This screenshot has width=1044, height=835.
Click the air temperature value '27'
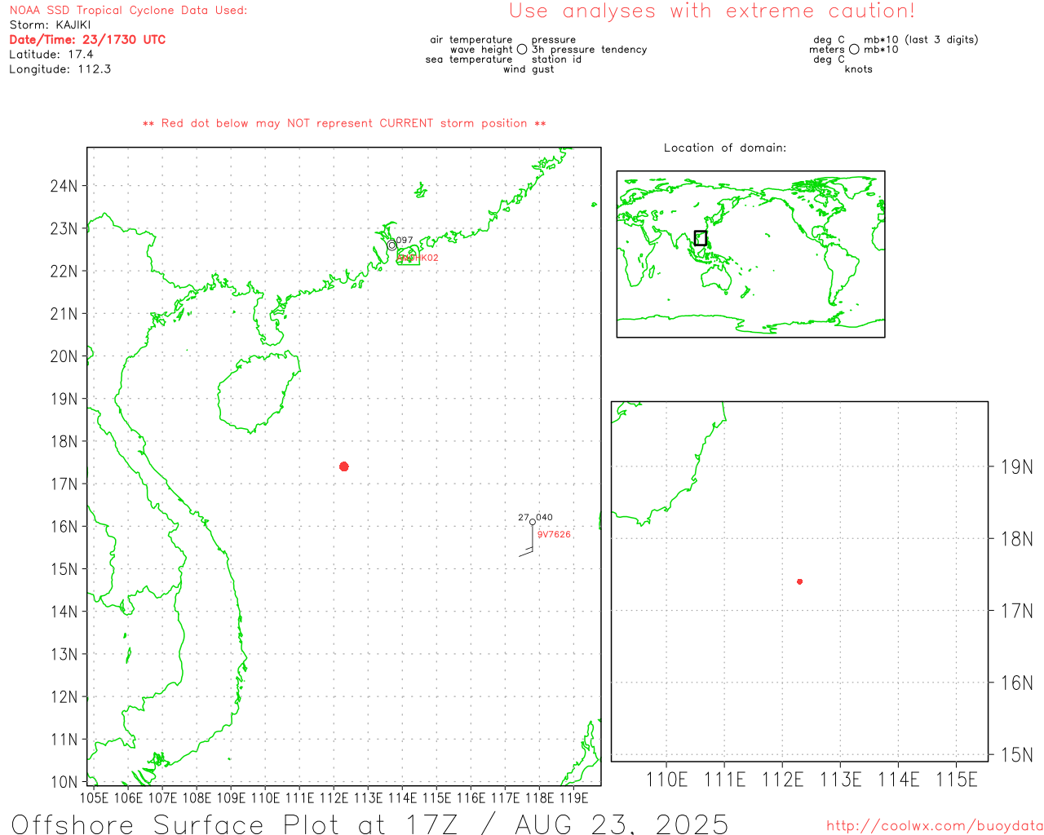(x=524, y=517)
